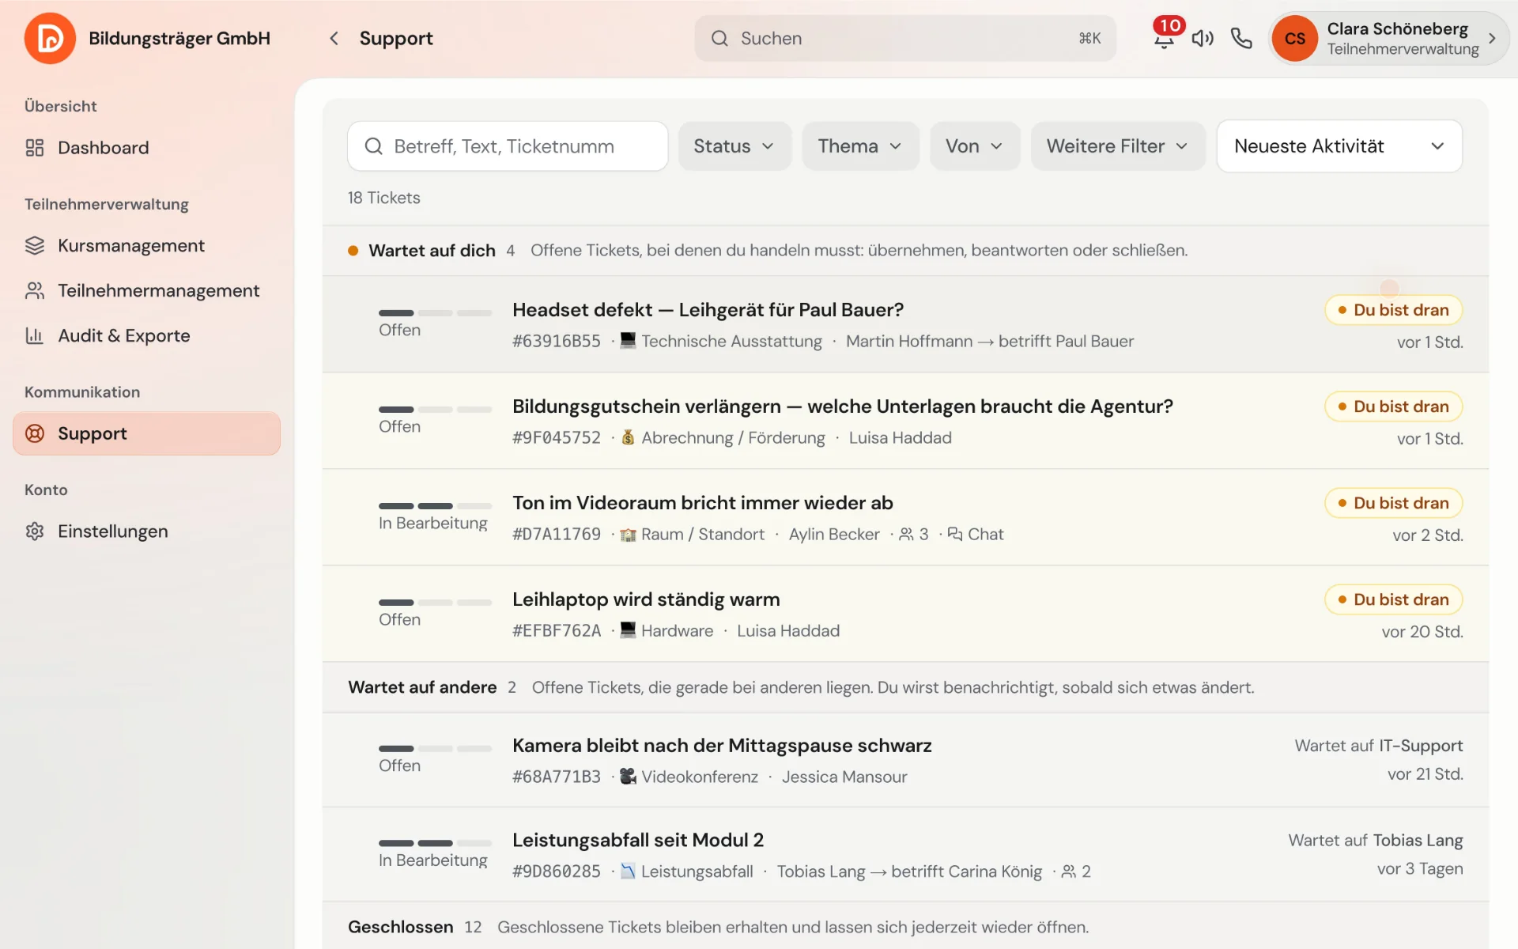Click Du bist dran on Bildungsgutschein ticket
Viewport: 1518px width, 949px height.
coord(1393,406)
